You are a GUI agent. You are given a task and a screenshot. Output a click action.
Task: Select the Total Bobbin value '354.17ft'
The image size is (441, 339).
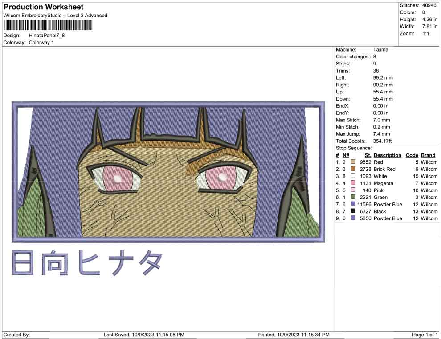click(382, 141)
